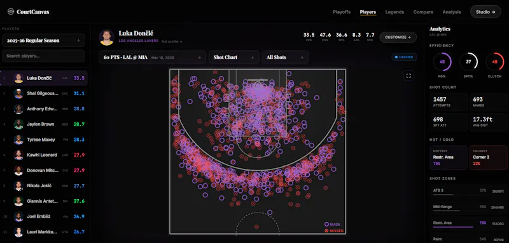Viewport: 509px width, 243px height.
Task: Click the 3PT% efficiency ring showing 37
Action: coord(468,62)
